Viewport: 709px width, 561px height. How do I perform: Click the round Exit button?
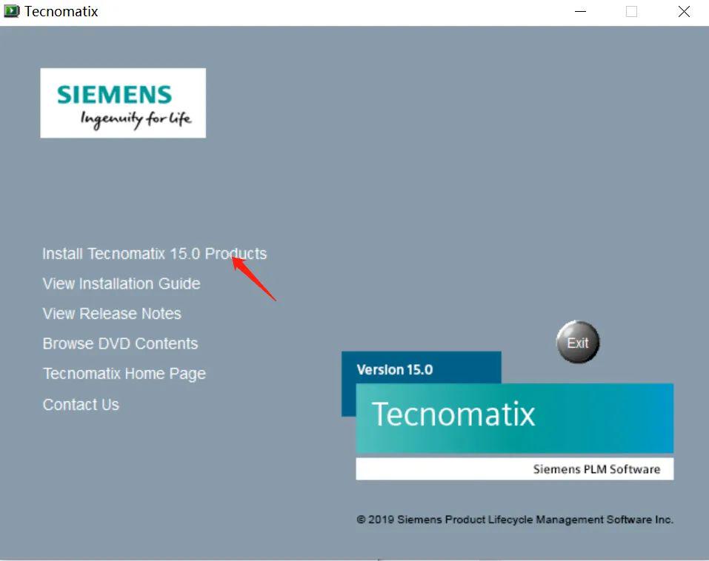(x=578, y=343)
